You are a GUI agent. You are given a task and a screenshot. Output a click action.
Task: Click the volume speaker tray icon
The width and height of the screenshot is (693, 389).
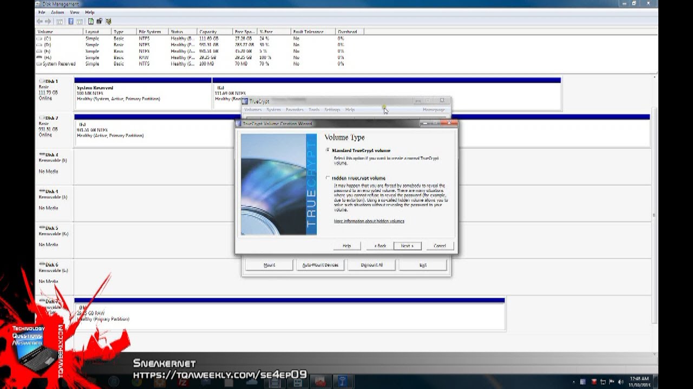pyautogui.click(x=620, y=381)
